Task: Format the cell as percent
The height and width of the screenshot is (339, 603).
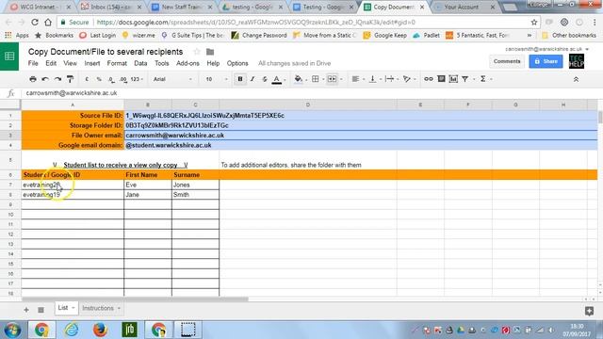Action: (x=99, y=79)
